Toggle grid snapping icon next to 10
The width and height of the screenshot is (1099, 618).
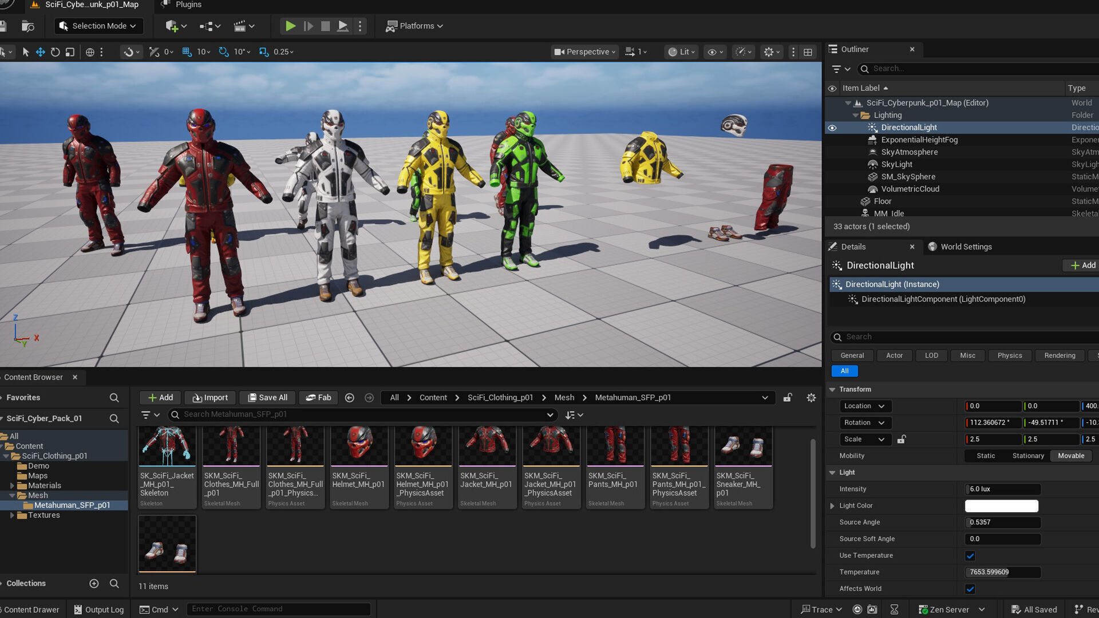pos(187,51)
